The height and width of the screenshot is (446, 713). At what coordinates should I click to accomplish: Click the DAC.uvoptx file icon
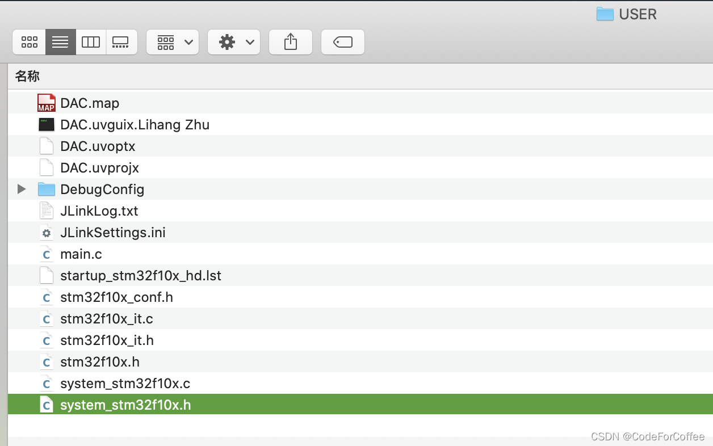[47, 146]
